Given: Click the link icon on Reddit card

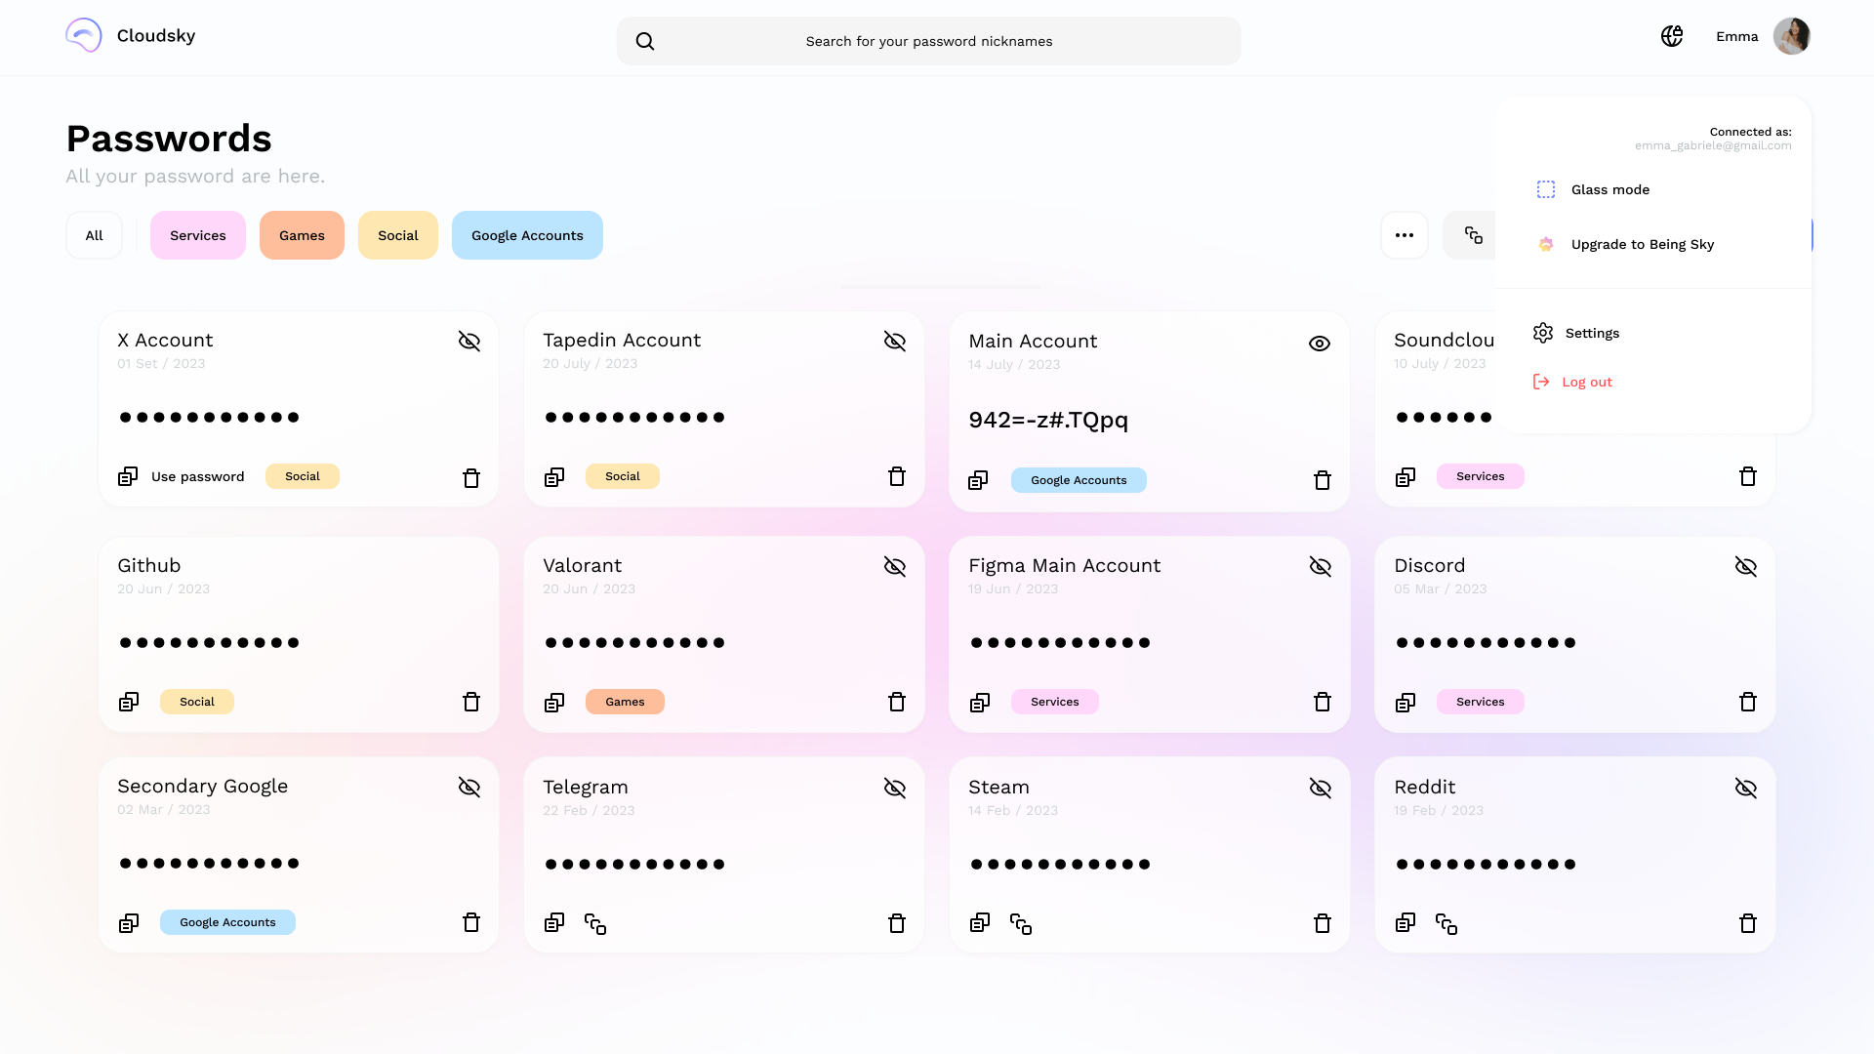Looking at the screenshot, I should (x=1446, y=923).
